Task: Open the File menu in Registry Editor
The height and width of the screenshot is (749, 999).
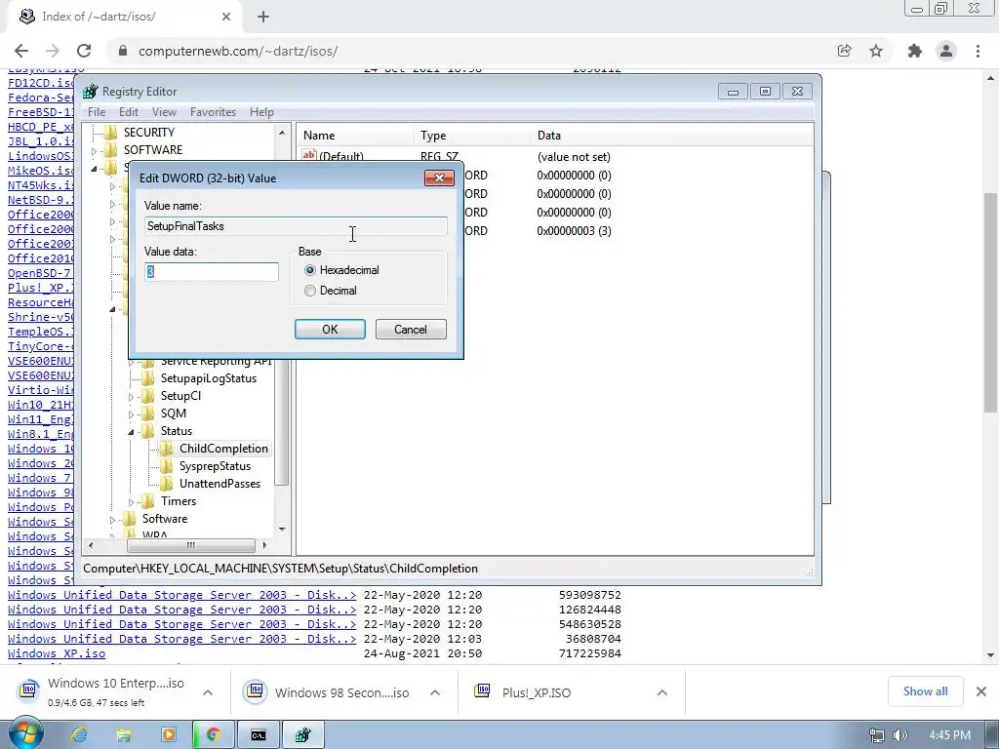Action: (x=97, y=112)
